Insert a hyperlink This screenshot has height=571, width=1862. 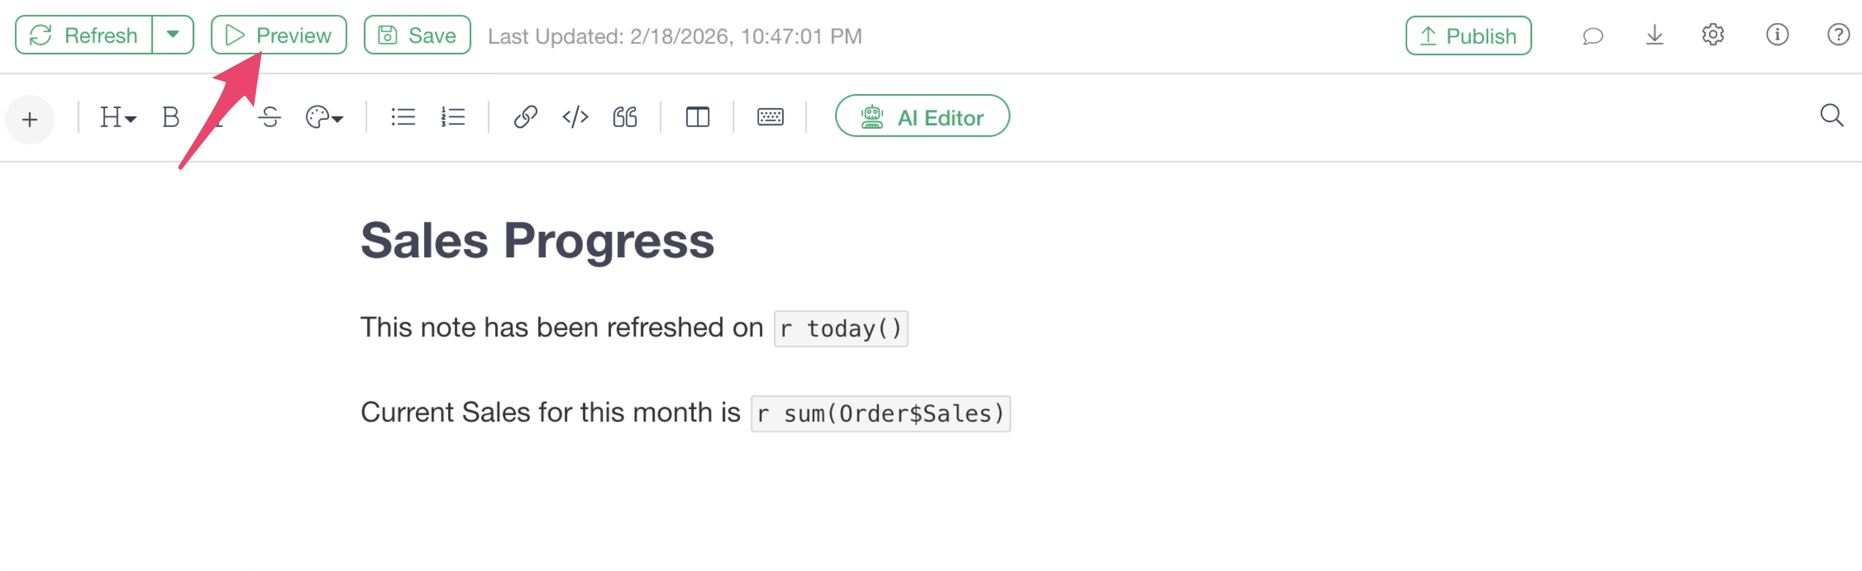525,117
